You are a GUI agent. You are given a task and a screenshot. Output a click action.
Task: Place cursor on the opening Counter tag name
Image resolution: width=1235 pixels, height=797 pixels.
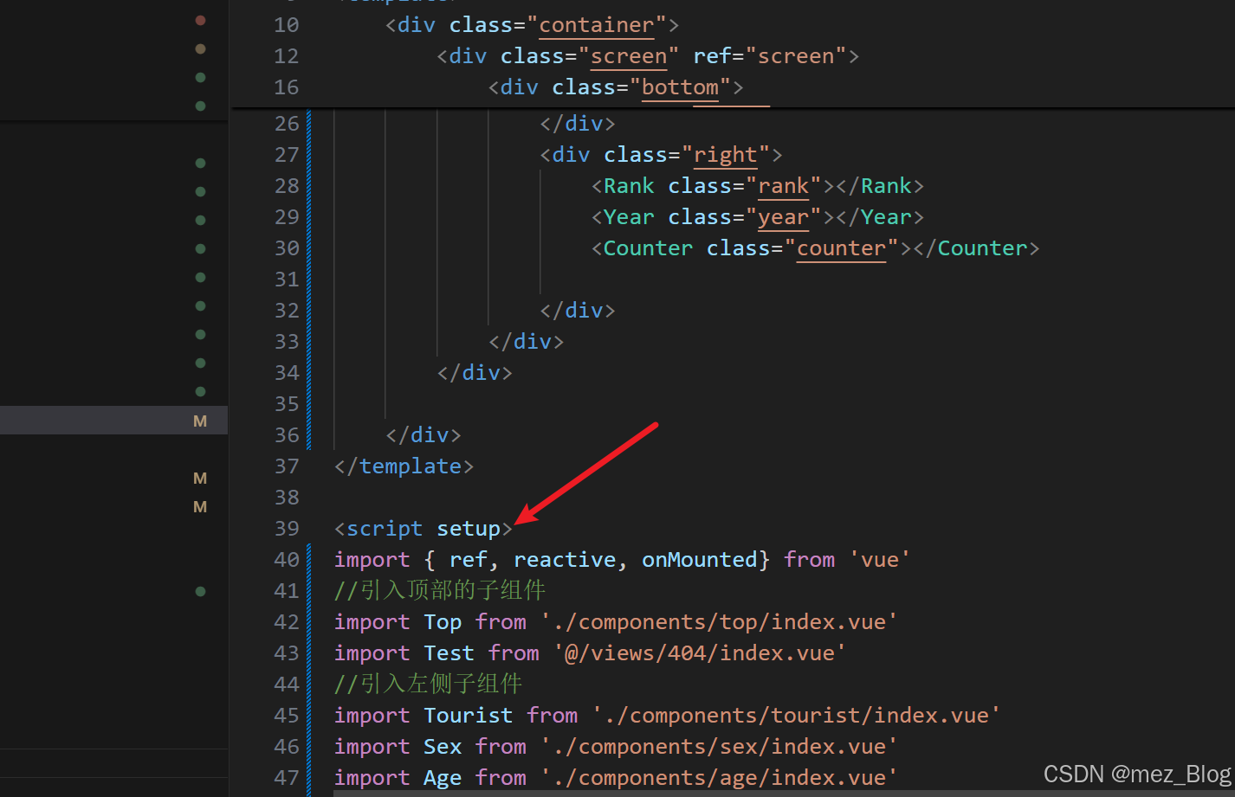point(648,248)
